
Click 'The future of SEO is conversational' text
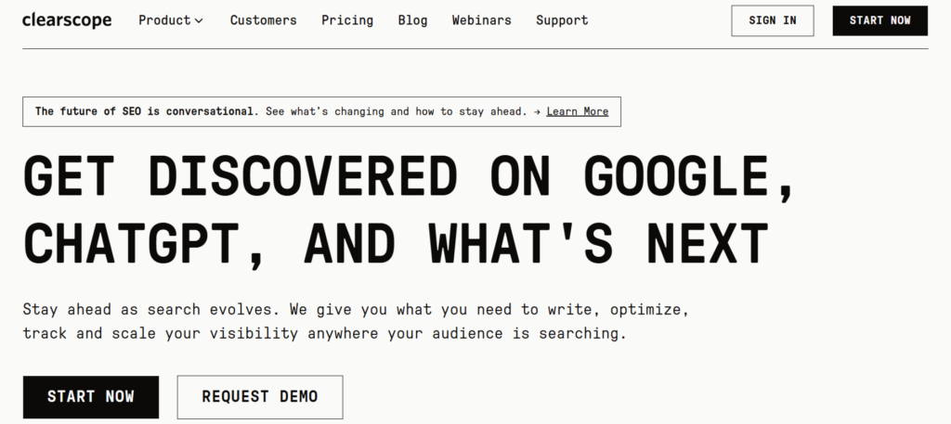145,111
